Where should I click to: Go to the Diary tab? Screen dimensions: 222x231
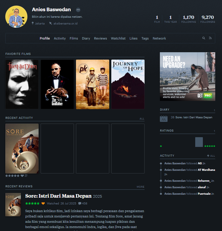(86, 38)
